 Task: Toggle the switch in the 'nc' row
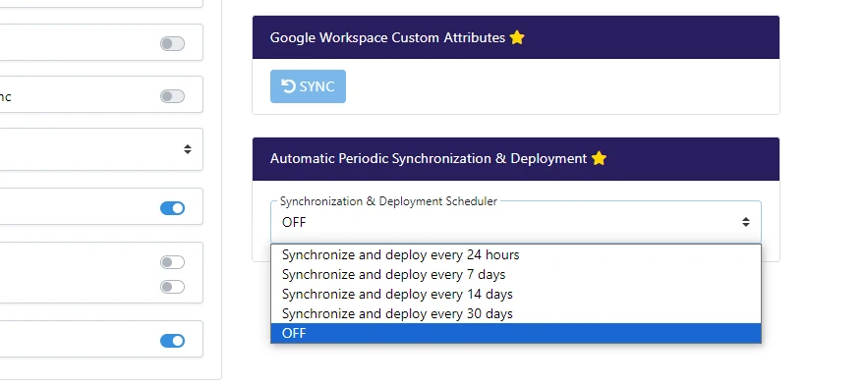(172, 96)
